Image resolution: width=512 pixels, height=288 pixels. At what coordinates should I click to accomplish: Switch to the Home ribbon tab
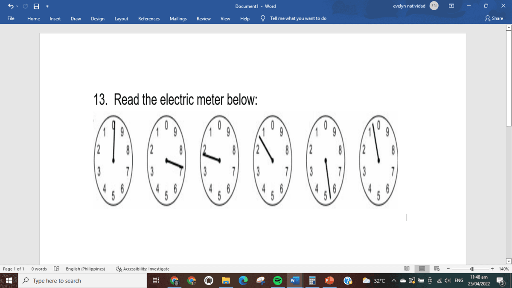point(34,18)
